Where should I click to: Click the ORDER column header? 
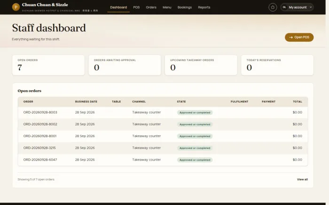coord(28,102)
